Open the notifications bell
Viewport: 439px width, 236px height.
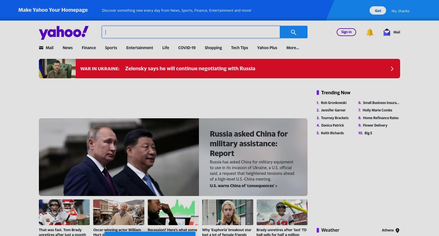pos(370,32)
